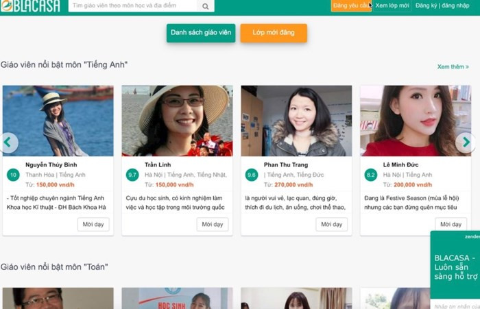Expand Xem thêm for Tiếng Anh teachers

(453, 67)
